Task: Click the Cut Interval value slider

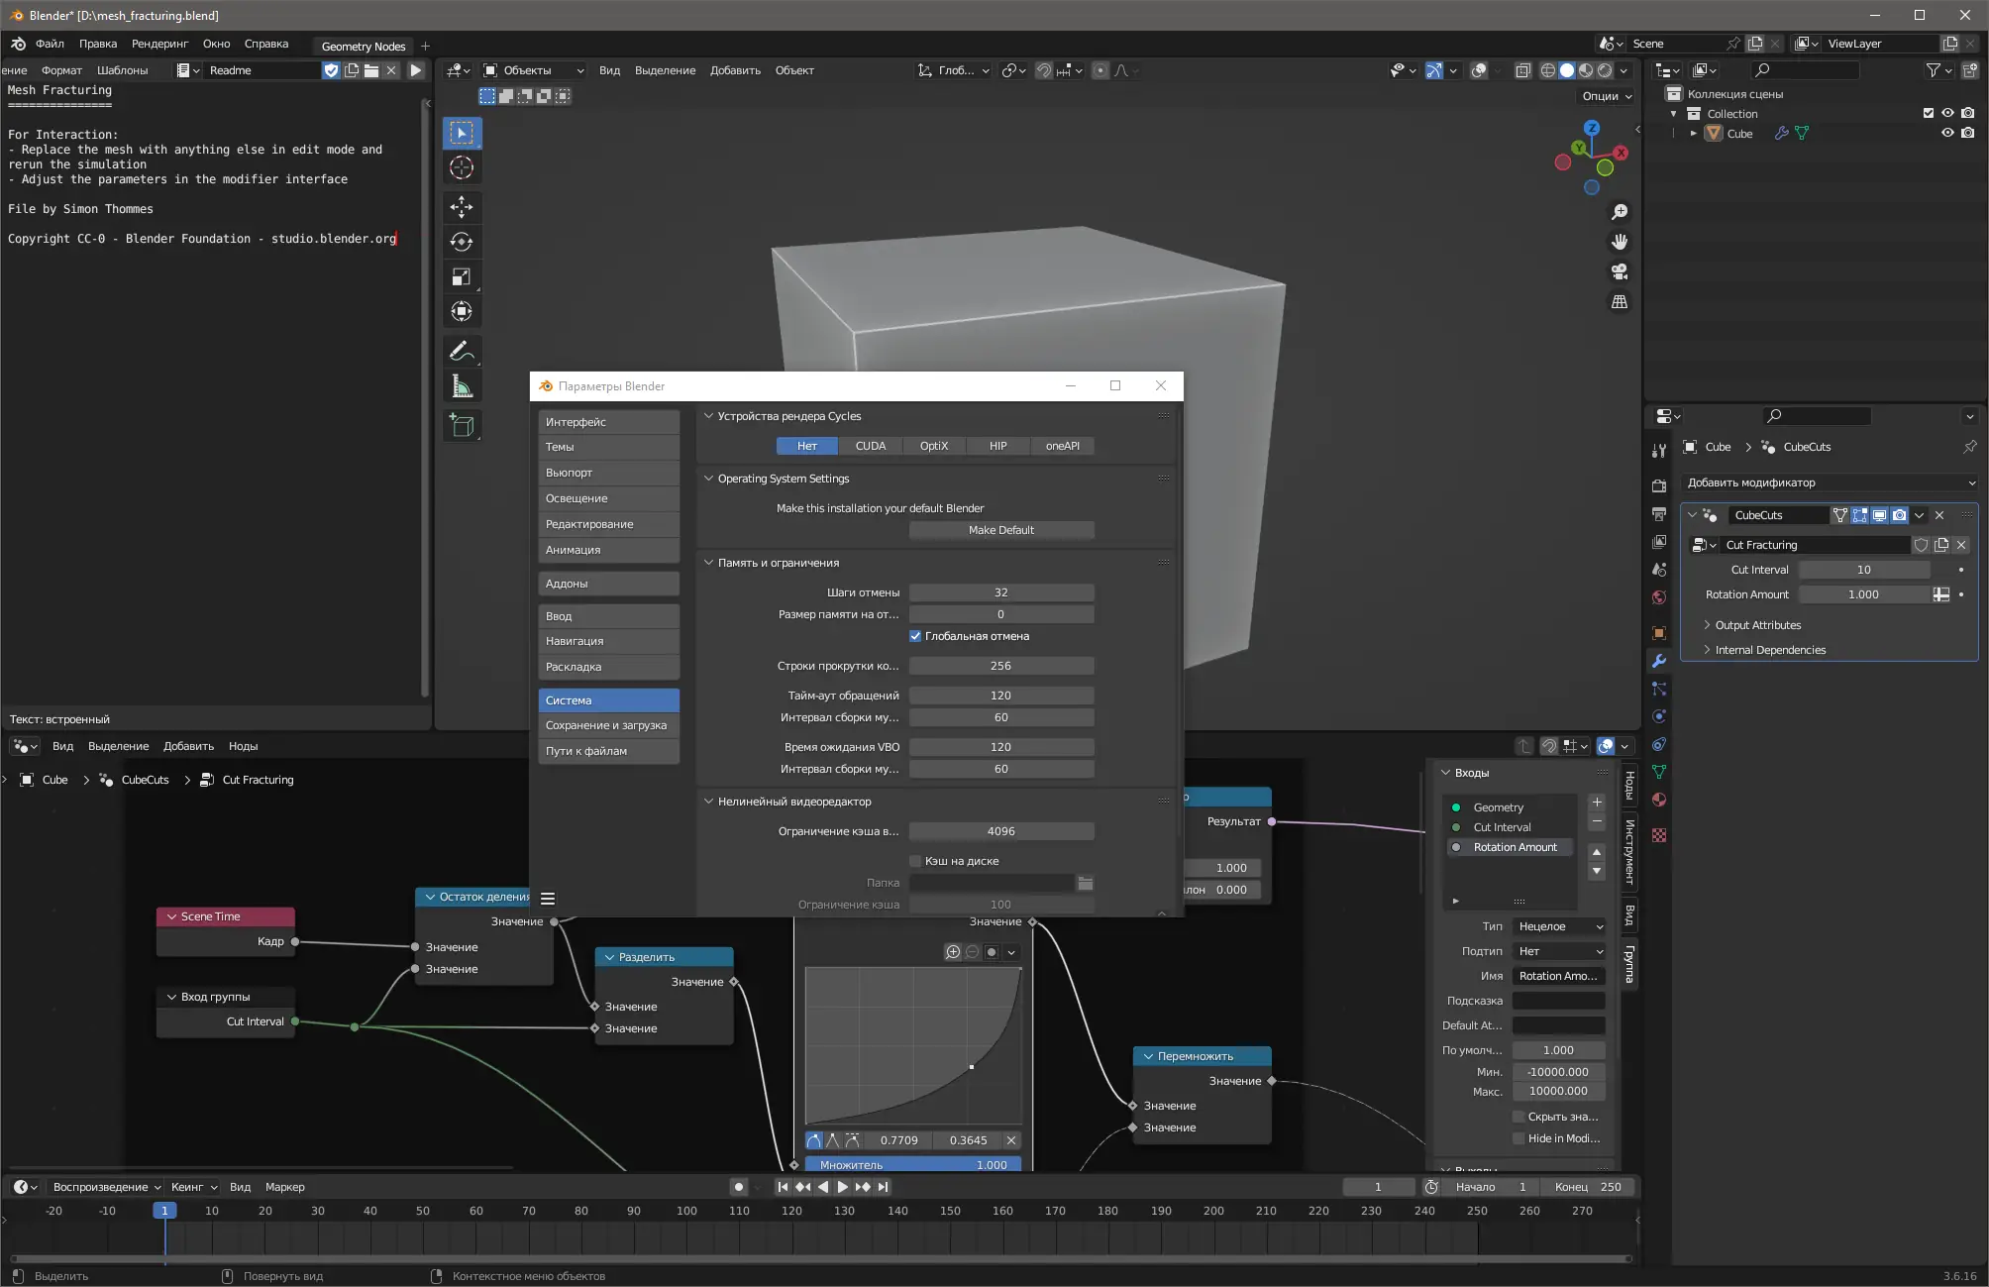Action: pyautogui.click(x=1863, y=570)
